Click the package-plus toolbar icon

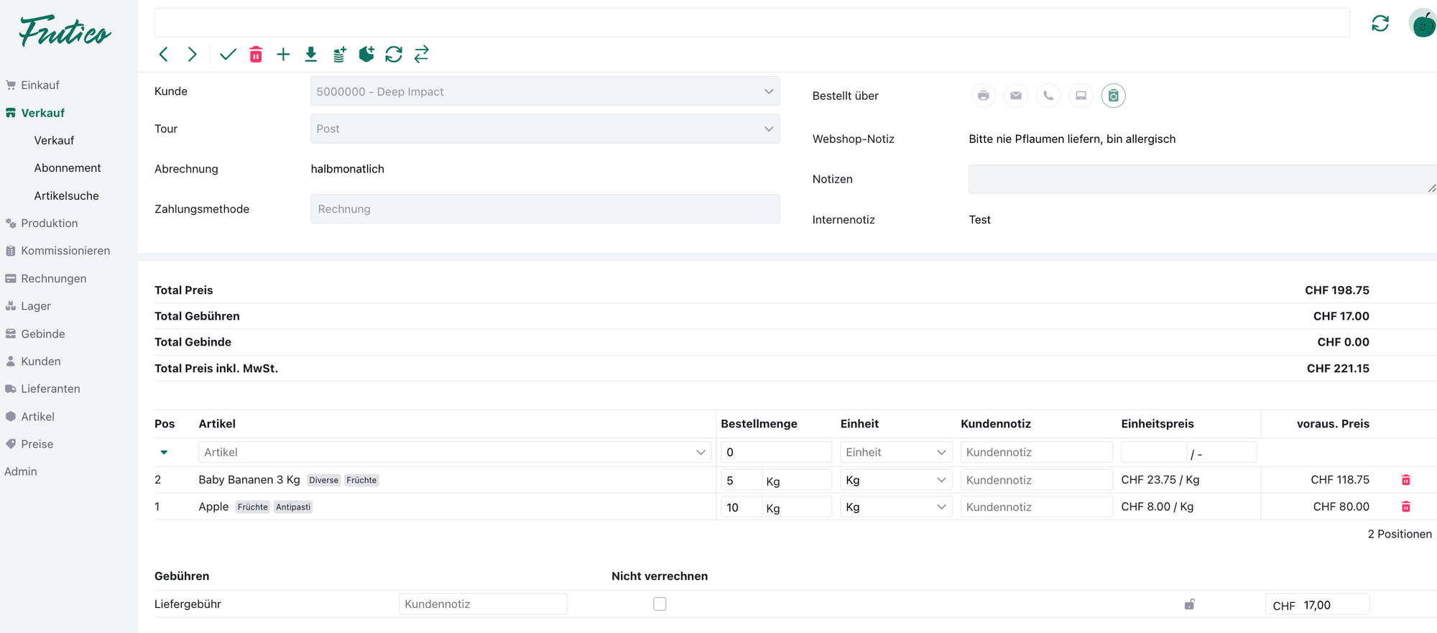tap(366, 55)
